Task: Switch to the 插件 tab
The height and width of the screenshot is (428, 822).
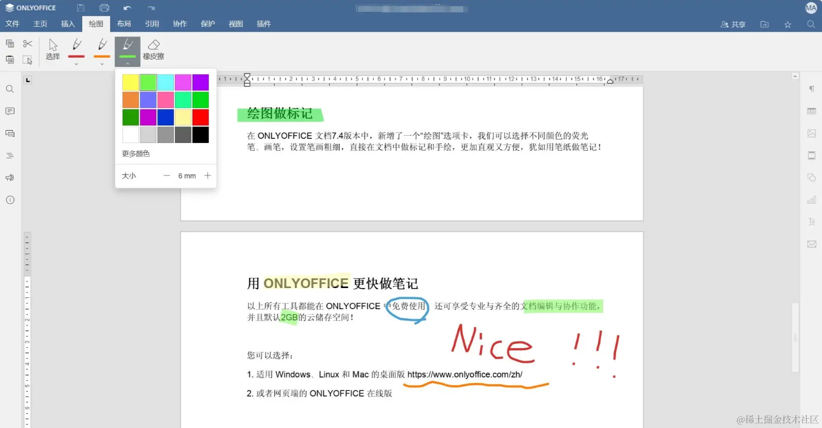Action: coord(264,24)
